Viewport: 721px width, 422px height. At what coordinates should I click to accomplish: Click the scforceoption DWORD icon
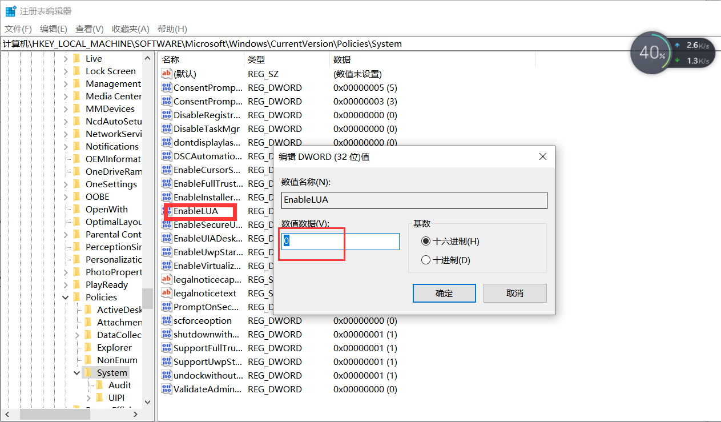tap(167, 320)
